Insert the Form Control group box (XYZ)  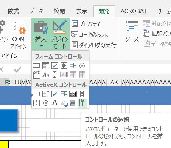point(37,75)
